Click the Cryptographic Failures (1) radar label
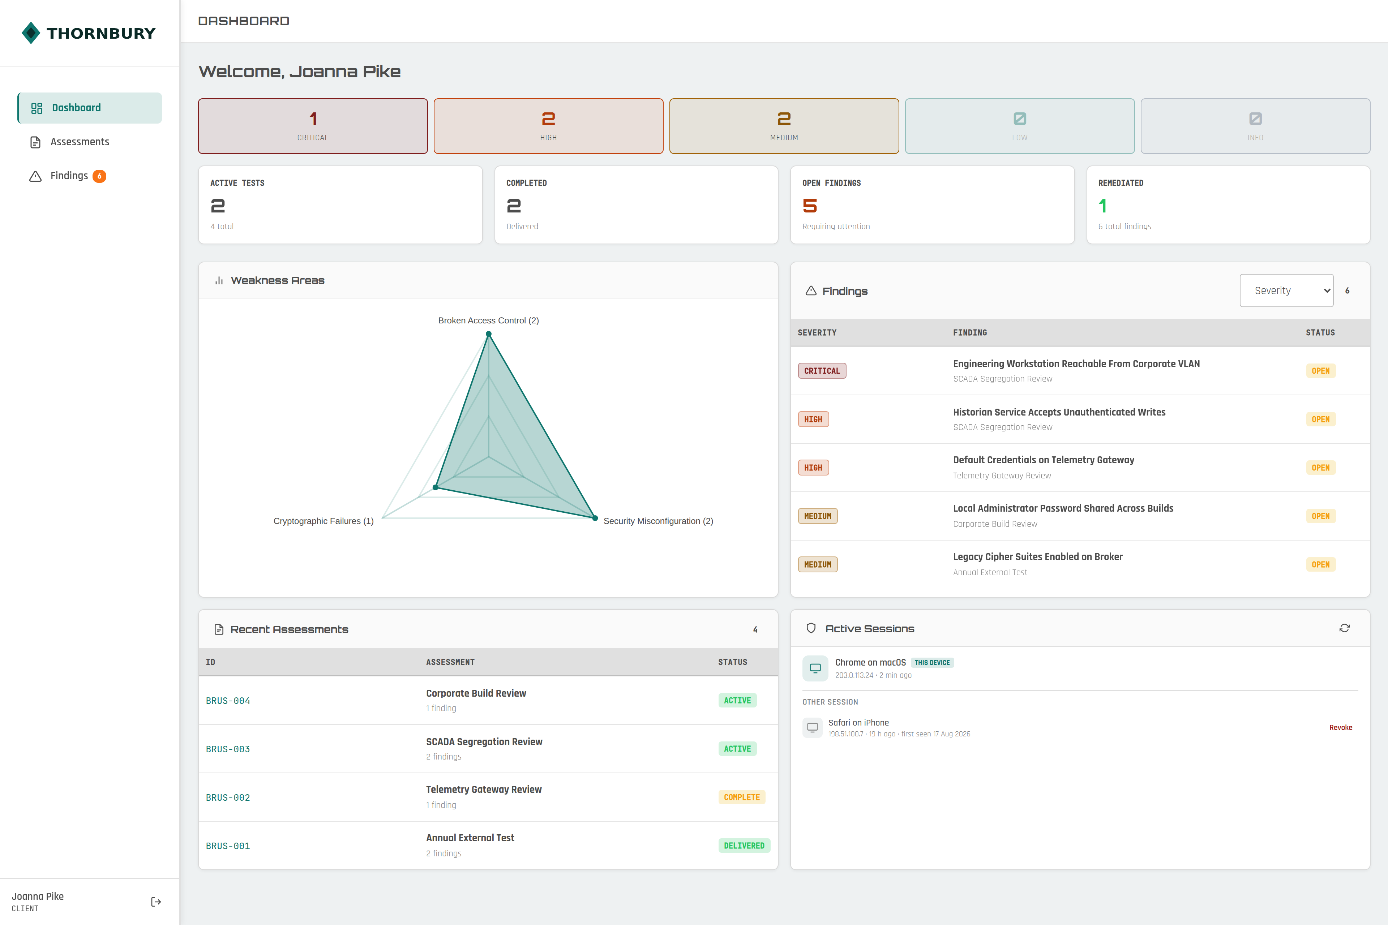Viewport: 1388px width, 925px height. pyautogui.click(x=324, y=521)
